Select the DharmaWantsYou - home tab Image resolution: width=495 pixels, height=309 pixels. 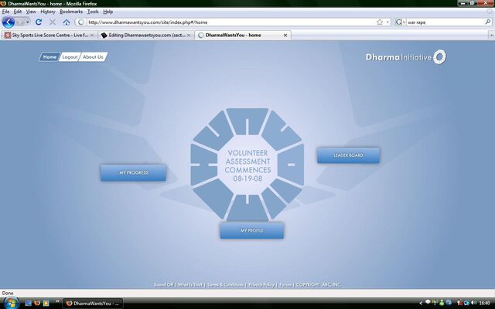(242, 35)
